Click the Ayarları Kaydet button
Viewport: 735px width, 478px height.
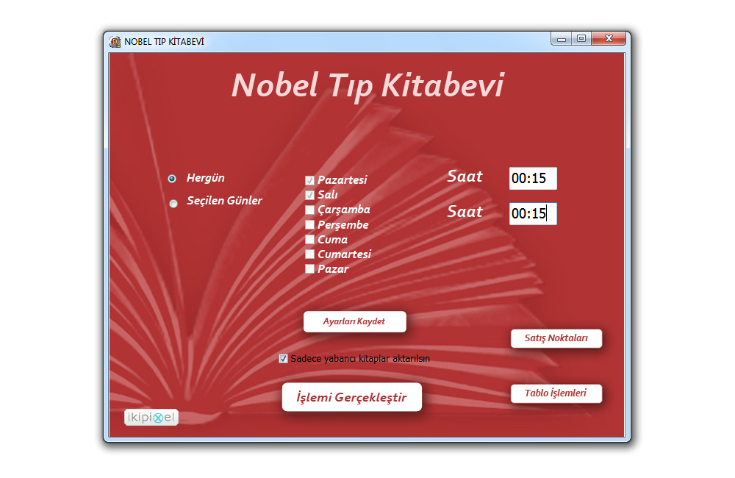click(355, 322)
